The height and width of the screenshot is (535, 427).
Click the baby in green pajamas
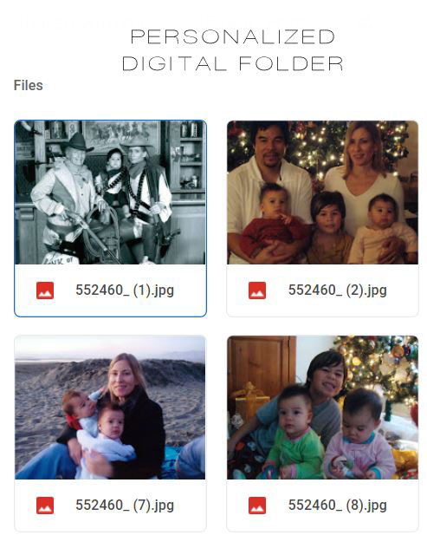294,435
